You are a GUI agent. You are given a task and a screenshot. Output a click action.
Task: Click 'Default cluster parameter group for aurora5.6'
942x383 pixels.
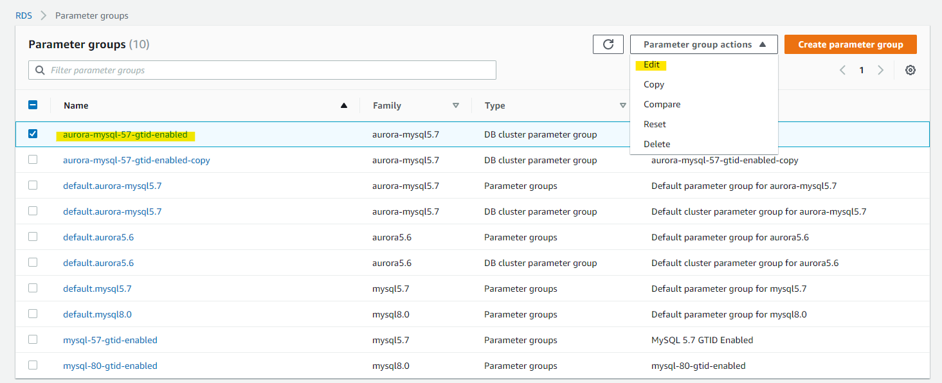click(745, 263)
